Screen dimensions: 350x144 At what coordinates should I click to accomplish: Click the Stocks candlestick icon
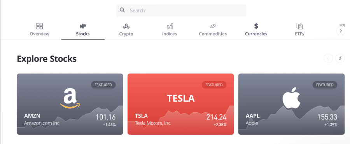pos(83,26)
